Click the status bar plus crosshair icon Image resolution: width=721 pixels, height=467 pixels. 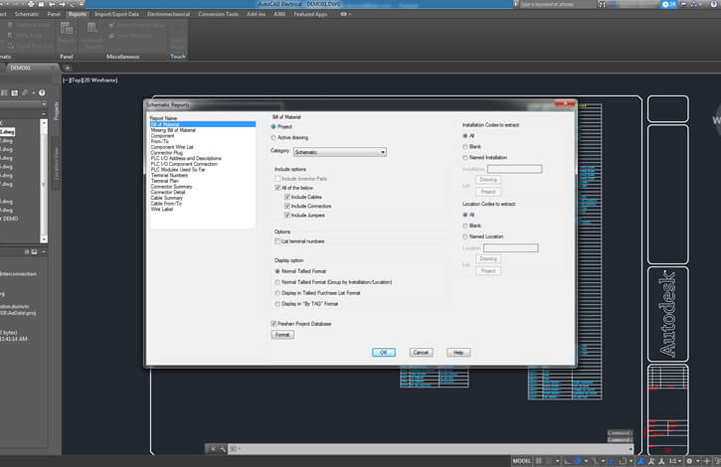click(707, 461)
